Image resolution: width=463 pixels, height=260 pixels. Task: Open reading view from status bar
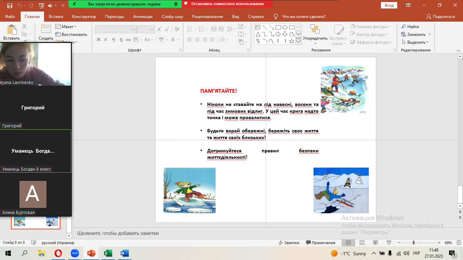pos(375,243)
